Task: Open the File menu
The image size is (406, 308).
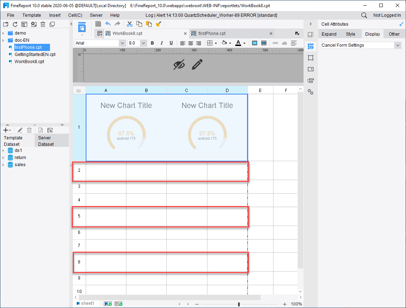Action: coord(11,15)
